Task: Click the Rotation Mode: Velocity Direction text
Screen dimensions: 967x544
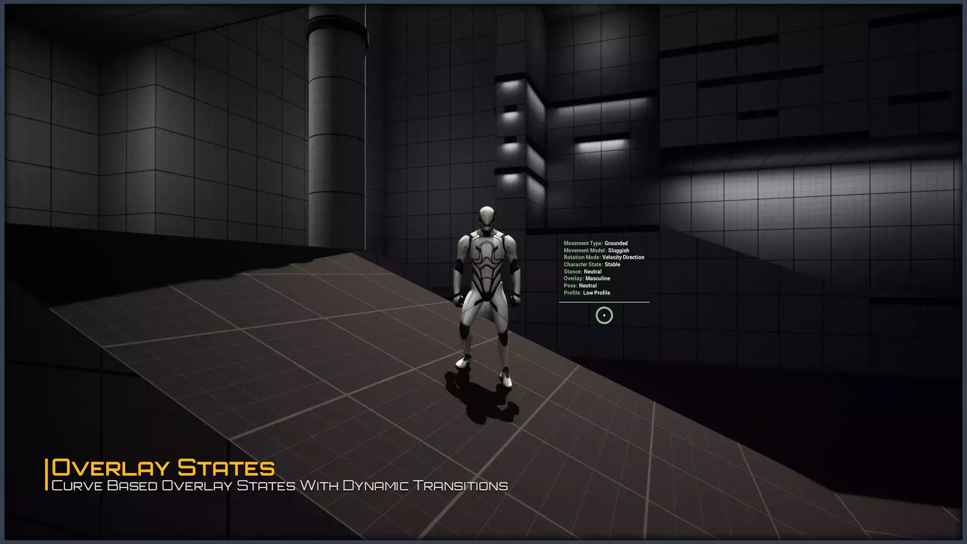Action: pyautogui.click(x=603, y=257)
